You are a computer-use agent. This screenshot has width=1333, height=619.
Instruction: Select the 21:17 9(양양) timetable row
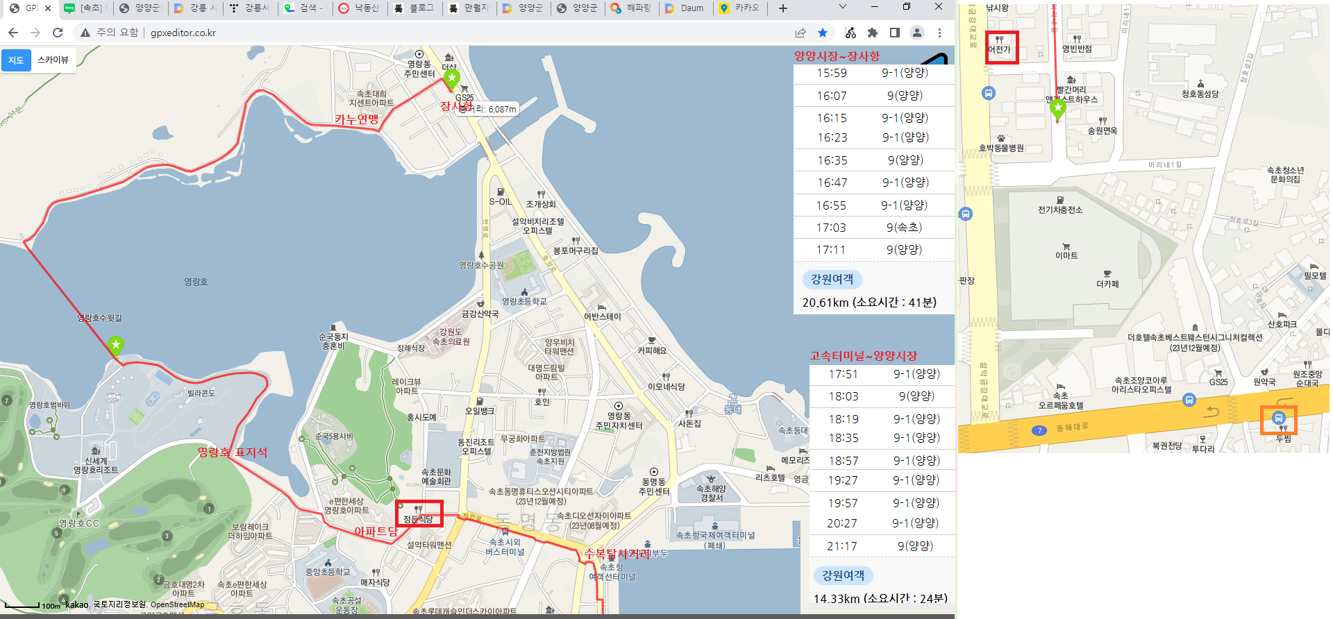click(882, 546)
